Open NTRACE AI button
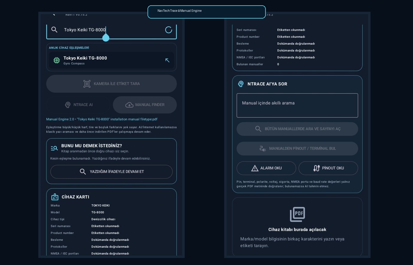Screen dimensions: 413x265 (78, 105)
